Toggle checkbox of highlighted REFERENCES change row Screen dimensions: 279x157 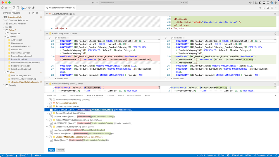[51, 110]
